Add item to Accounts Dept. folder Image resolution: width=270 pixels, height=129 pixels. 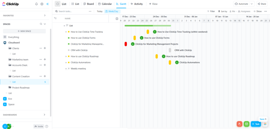tap(45, 65)
